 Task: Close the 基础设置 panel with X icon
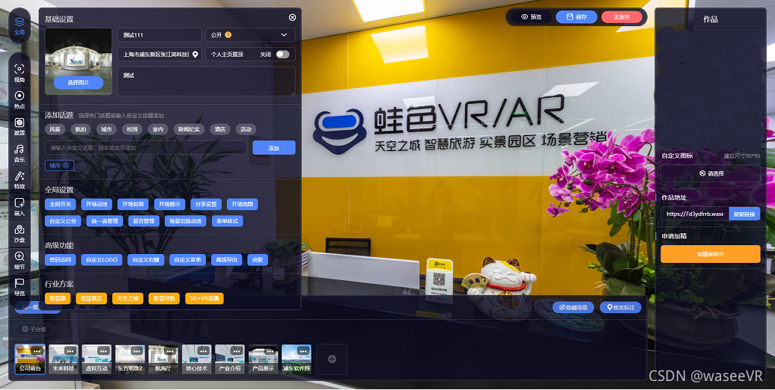pyautogui.click(x=292, y=17)
